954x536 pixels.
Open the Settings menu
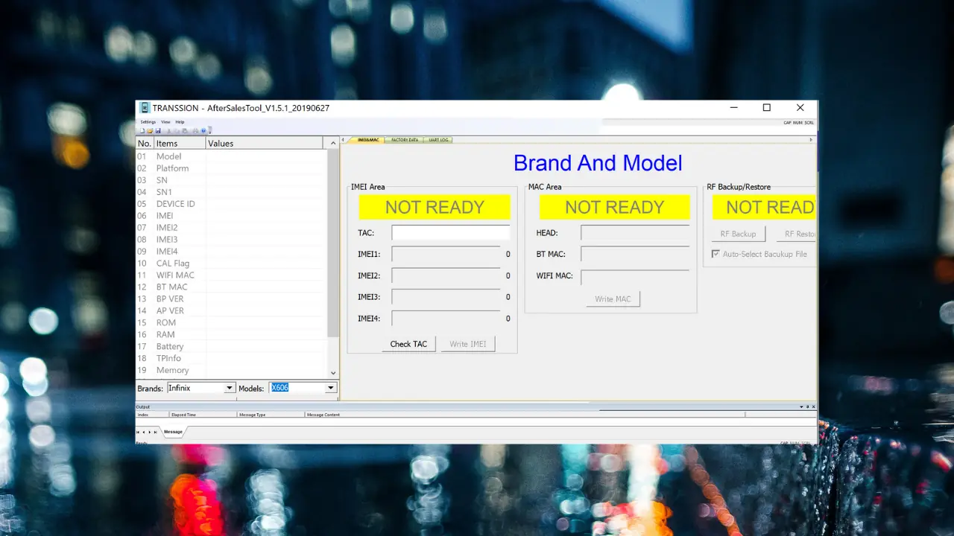pos(148,121)
